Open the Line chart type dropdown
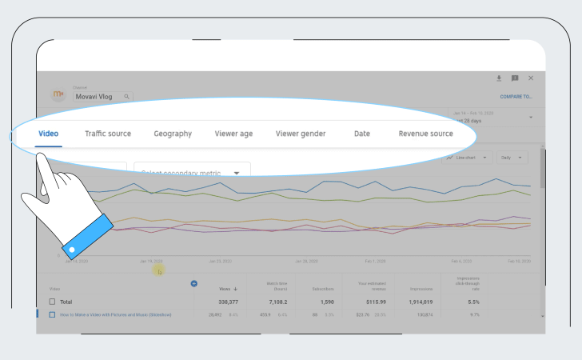Image resolution: width=582 pixels, height=360 pixels. 467,158
